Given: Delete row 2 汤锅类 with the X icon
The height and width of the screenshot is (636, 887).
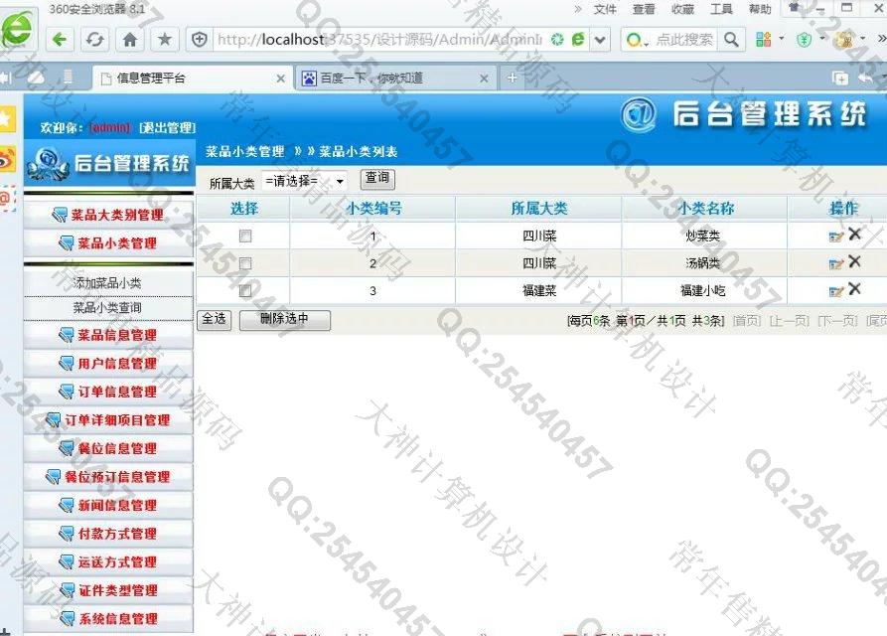Looking at the screenshot, I should point(854,262).
